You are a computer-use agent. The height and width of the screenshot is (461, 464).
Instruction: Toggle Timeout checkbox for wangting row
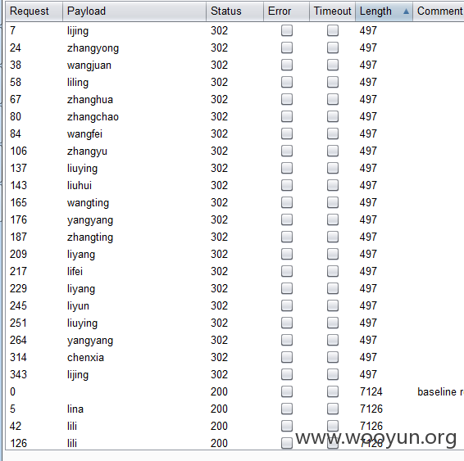pos(333,202)
